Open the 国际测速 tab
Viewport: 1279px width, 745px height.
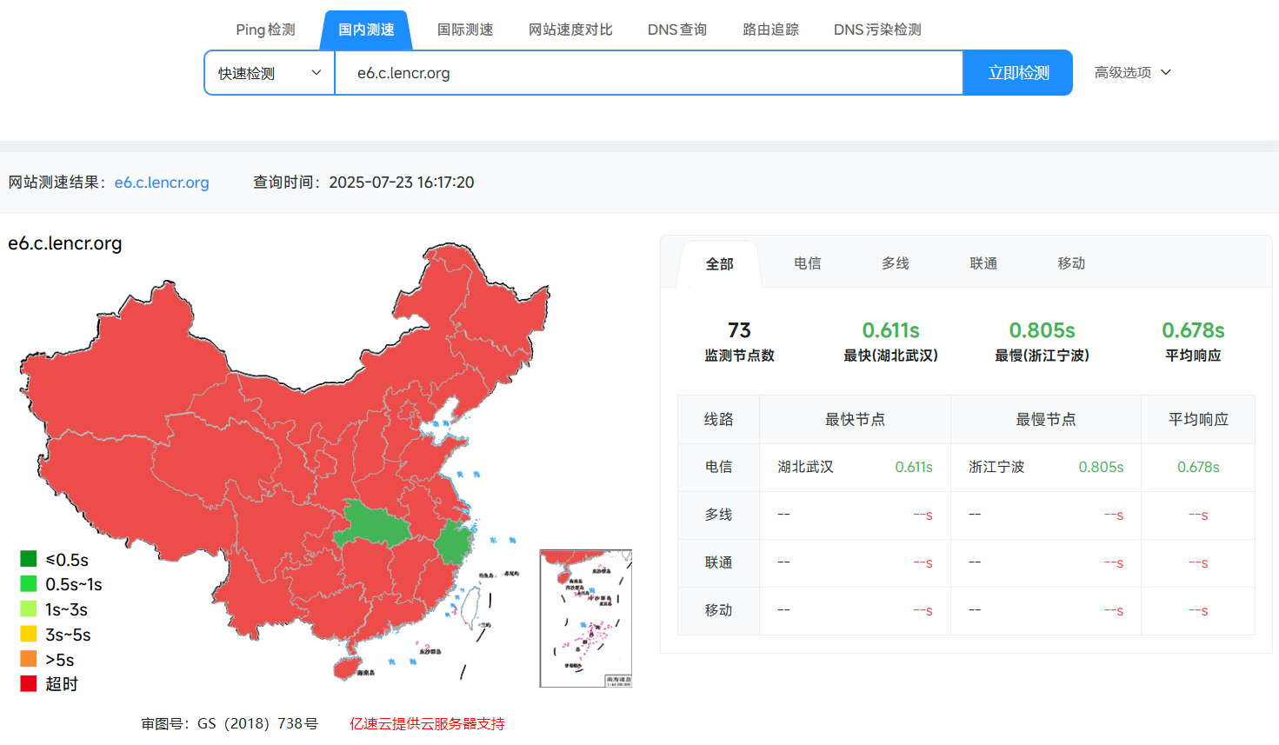(465, 30)
